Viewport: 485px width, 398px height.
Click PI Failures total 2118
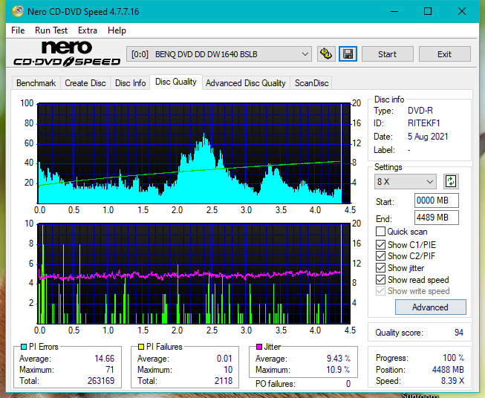(224, 381)
